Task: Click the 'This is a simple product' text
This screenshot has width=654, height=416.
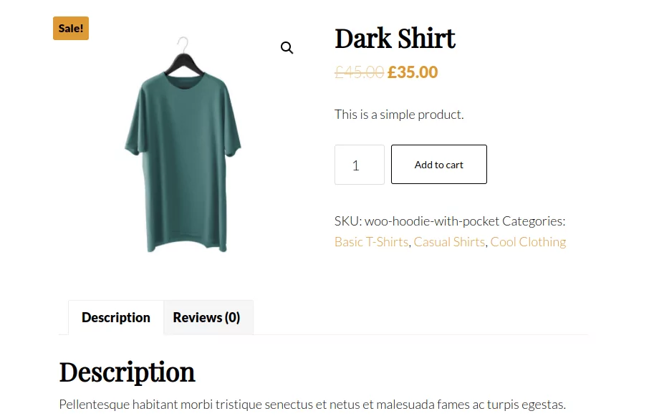Action: 399,115
